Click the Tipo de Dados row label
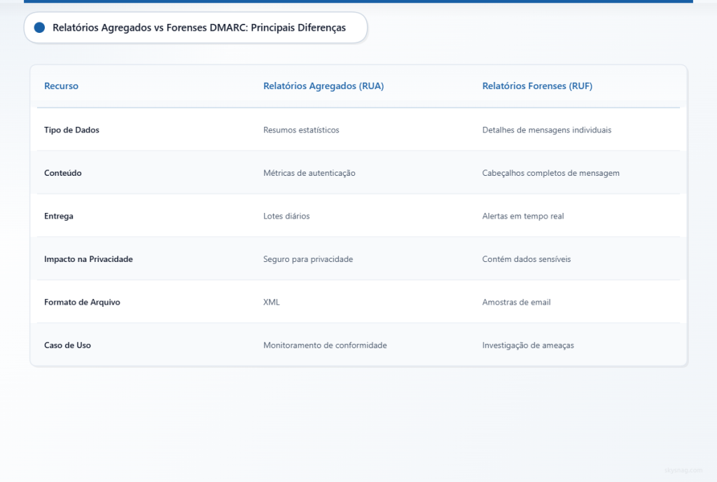 (x=71, y=130)
